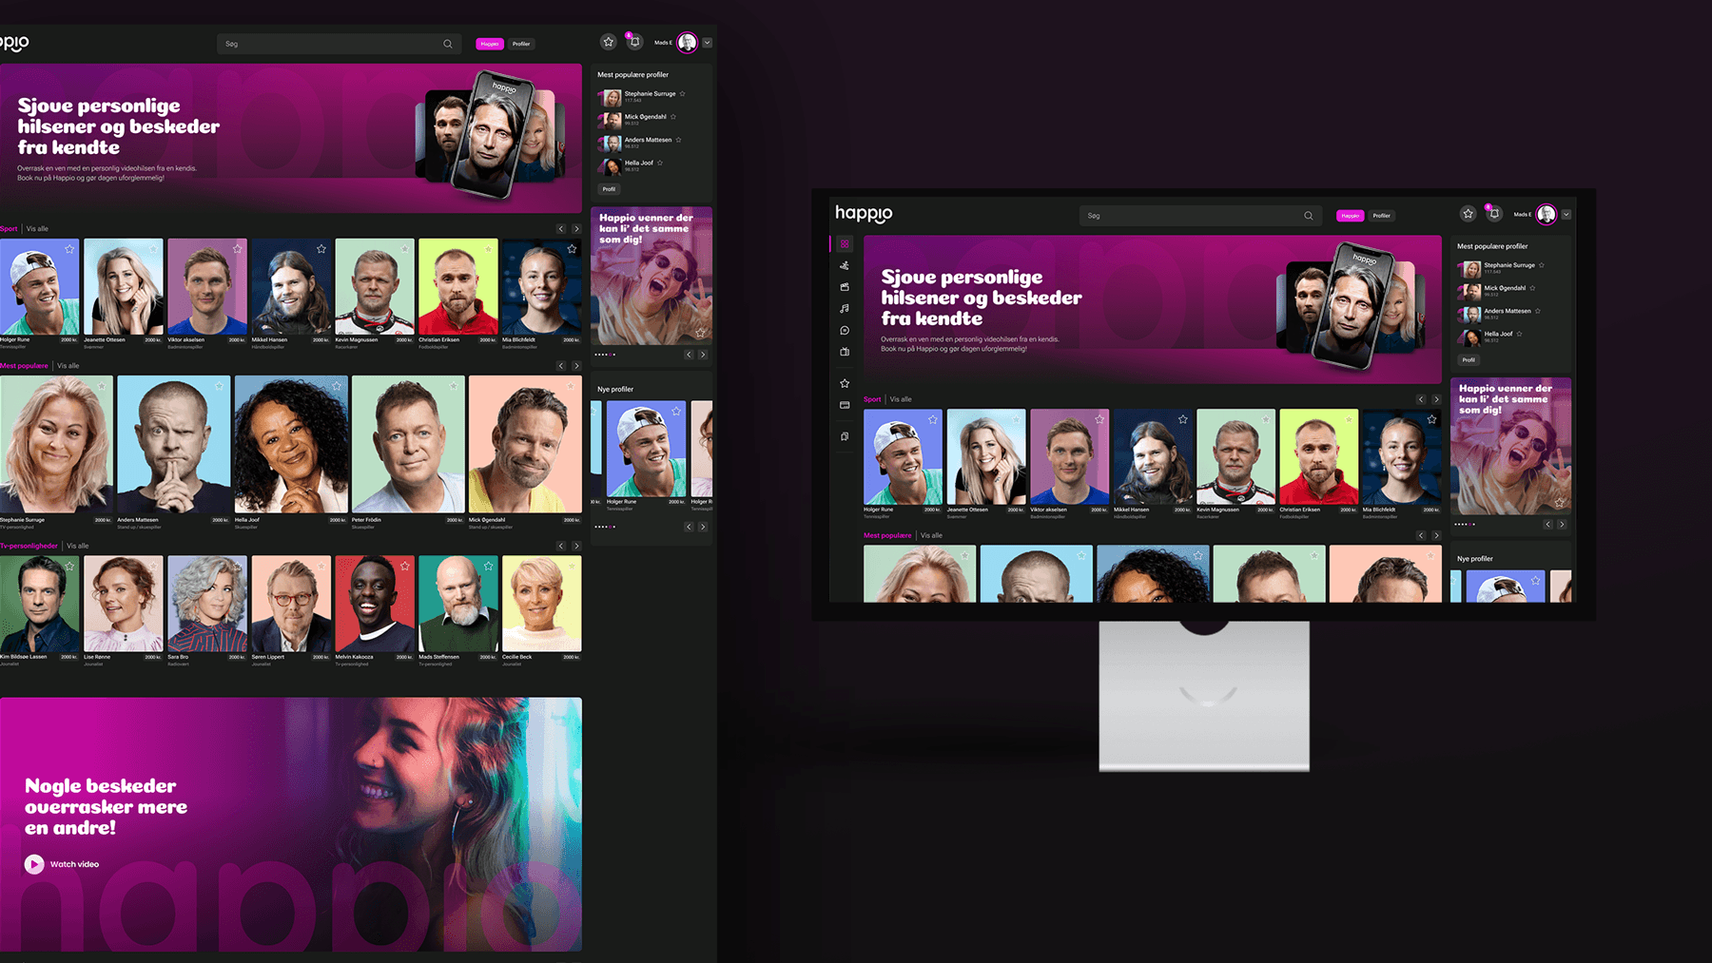
Task: Click Profil button under popular profiles, monitor view
Action: pyautogui.click(x=1469, y=360)
